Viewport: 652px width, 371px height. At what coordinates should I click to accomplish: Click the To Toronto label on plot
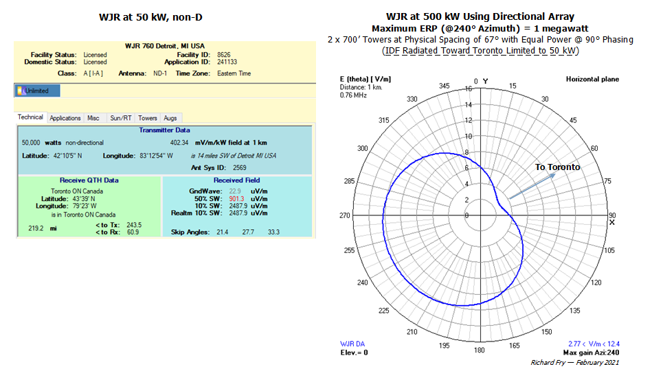click(x=557, y=167)
